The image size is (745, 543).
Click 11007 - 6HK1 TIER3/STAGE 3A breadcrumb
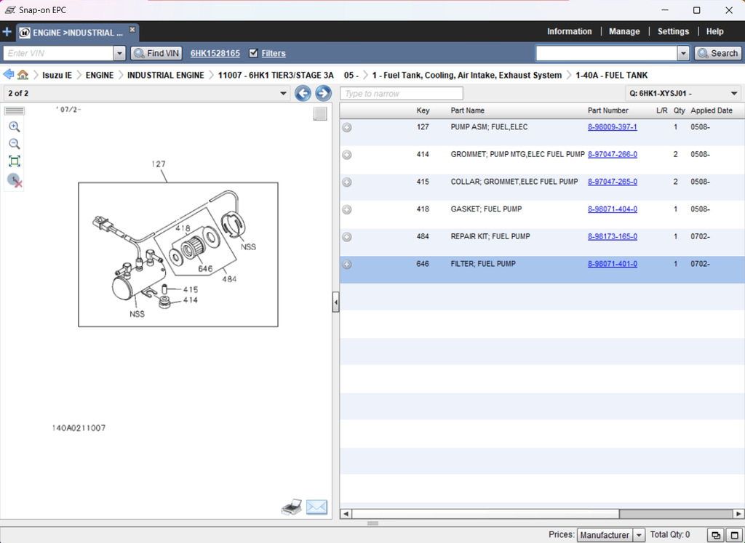click(276, 75)
